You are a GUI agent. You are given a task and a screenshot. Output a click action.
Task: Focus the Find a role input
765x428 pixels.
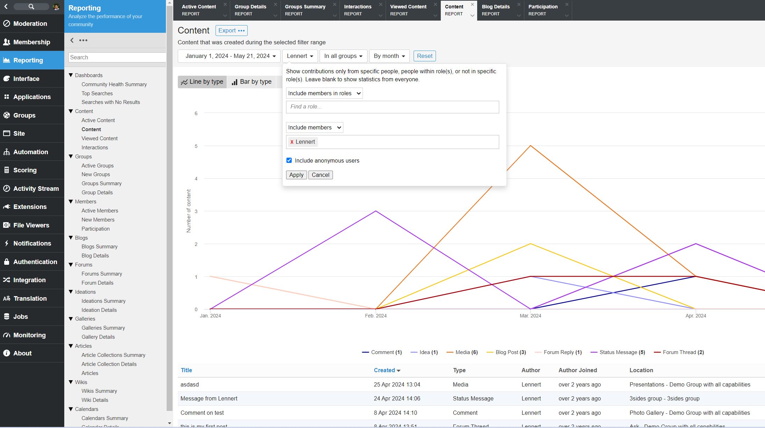392,107
